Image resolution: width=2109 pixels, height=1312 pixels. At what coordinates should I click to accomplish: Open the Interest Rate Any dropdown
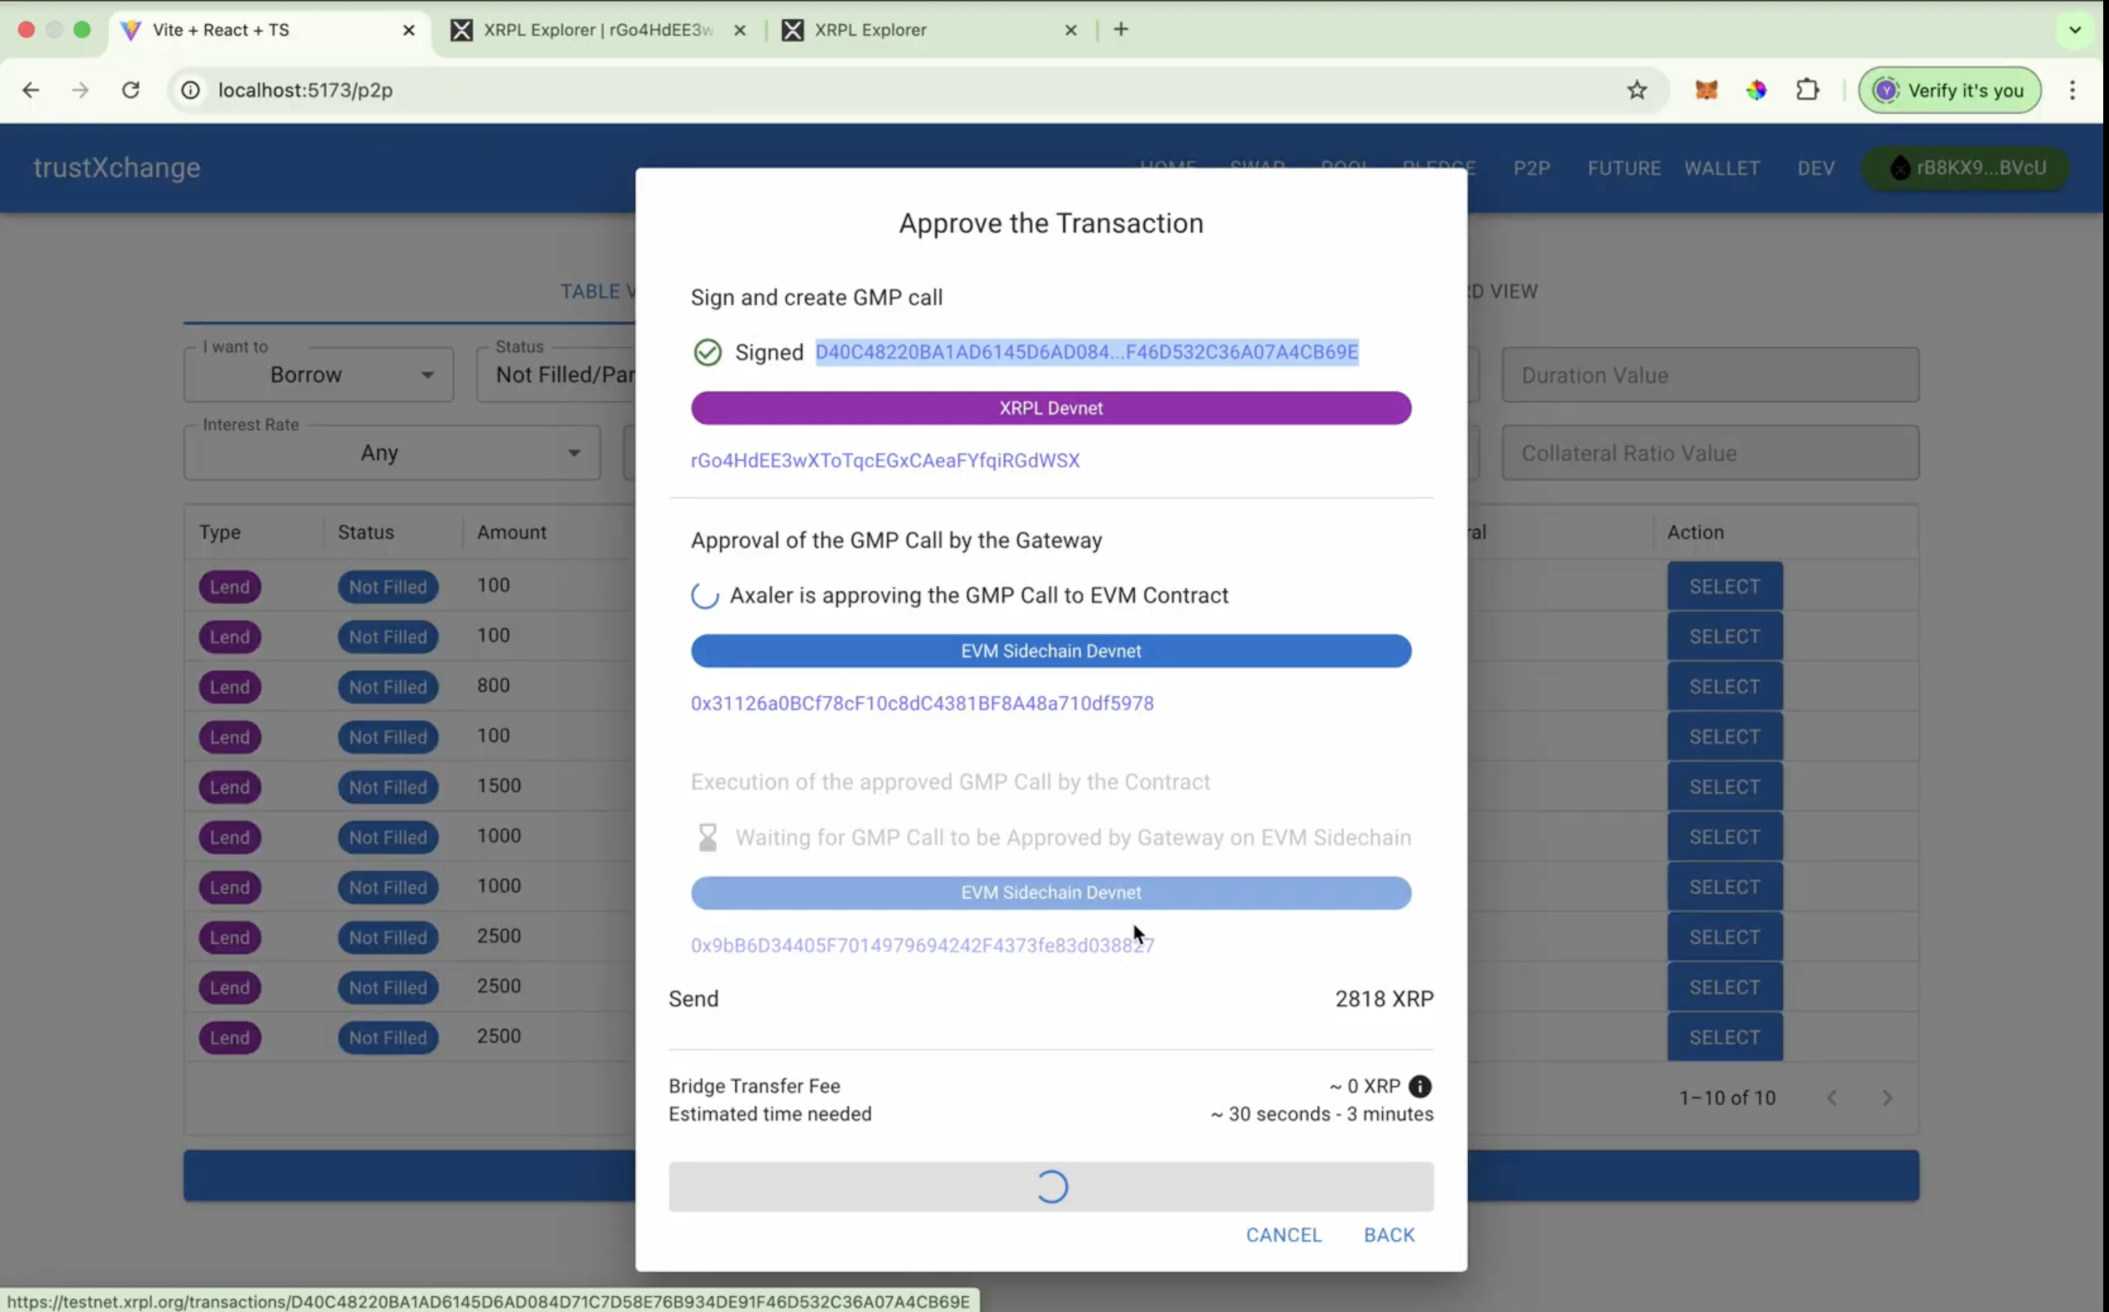click(391, 453)
